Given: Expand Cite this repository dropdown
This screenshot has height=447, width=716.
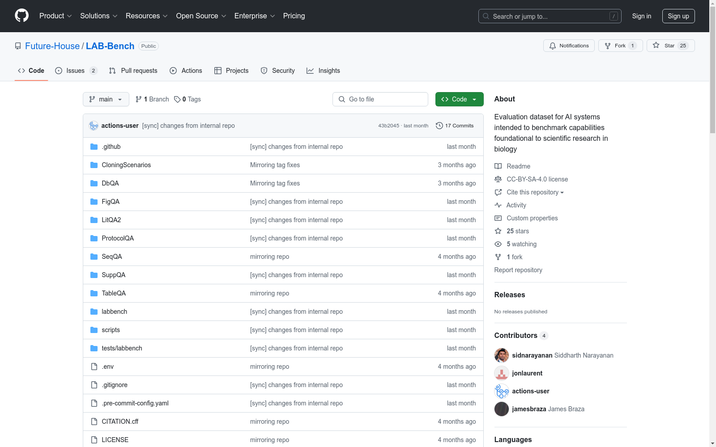Looking at the screenshot, I should tap(535, 192).
